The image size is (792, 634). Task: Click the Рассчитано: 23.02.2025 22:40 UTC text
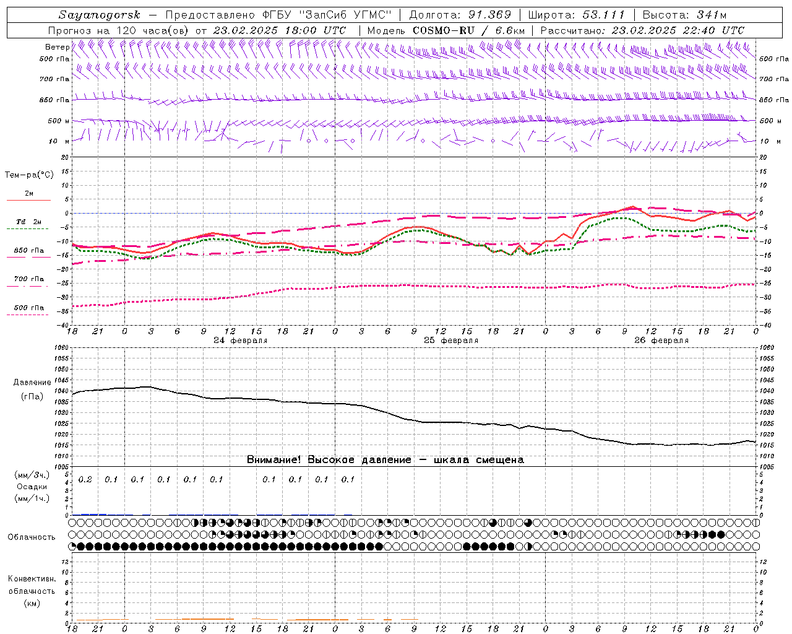642,30
